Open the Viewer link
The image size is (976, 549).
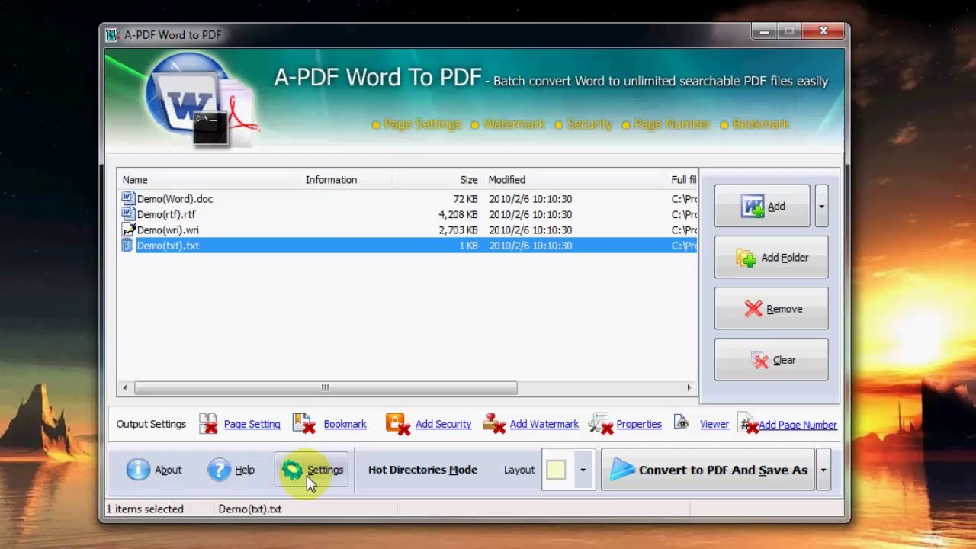click(714, 424)
